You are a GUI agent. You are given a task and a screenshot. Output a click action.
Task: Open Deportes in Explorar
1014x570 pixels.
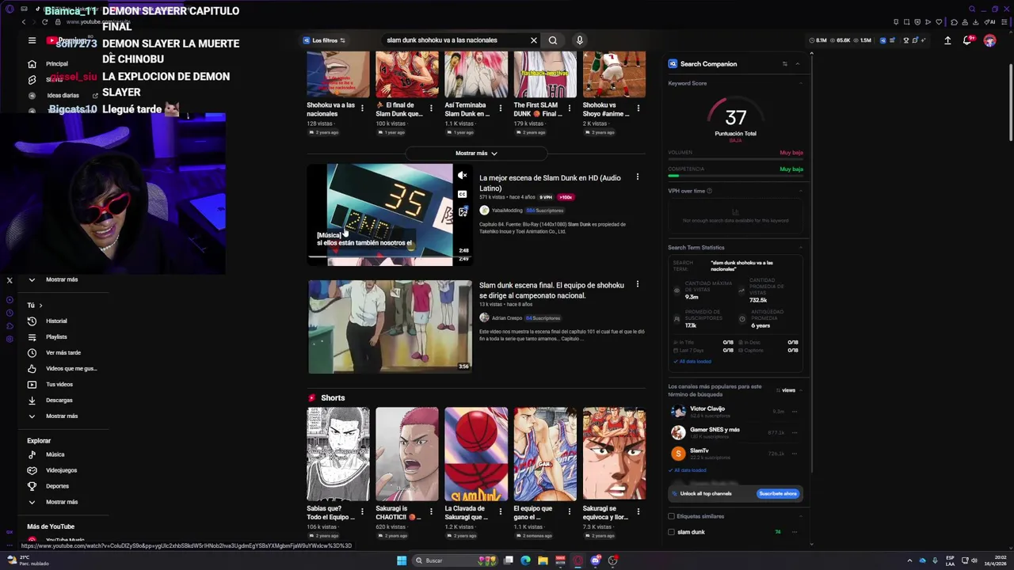57,486
